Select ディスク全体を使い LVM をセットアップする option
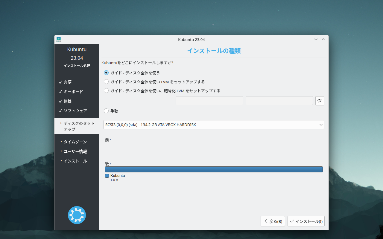The height and width of the screenshot is (239, 383). (x=154, y=82)
